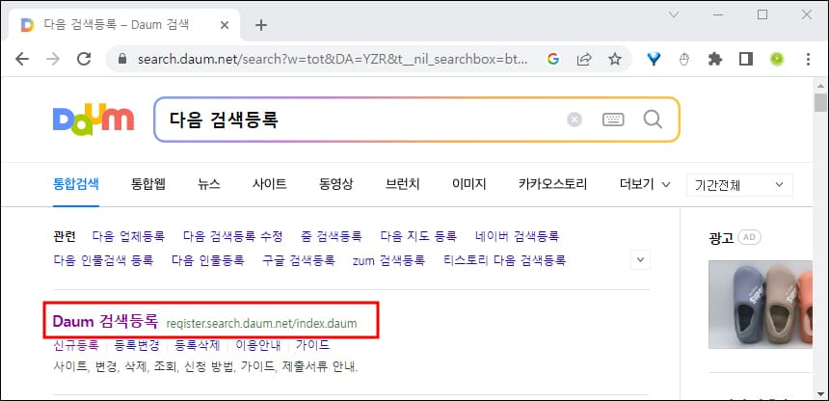Switch to the 뉴스 tab
The image size is (829, 401).
(209, 184)
